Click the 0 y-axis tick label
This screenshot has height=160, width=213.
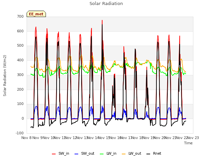(x=23, y=119)
